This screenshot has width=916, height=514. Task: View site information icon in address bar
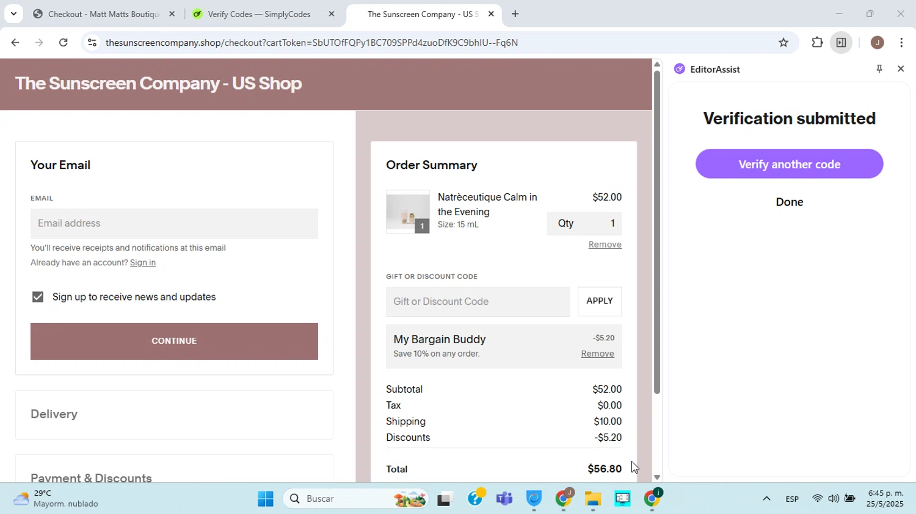(92, 43)
